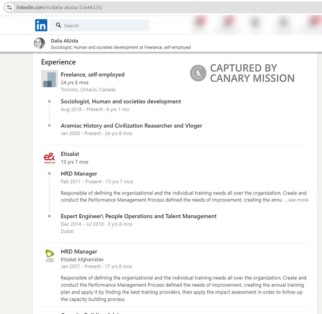Open the Freelance, self-employed company heading
This screenshot has width=322, height=314.
[x=93, y=74]
